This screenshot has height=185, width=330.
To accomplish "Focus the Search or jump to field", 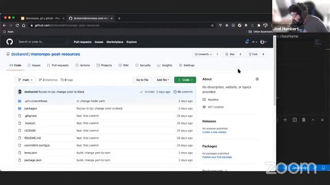I will click(x=43, y=42).
